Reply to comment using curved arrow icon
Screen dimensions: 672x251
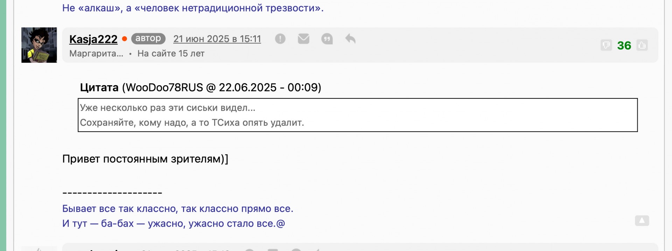coord(350,39)
